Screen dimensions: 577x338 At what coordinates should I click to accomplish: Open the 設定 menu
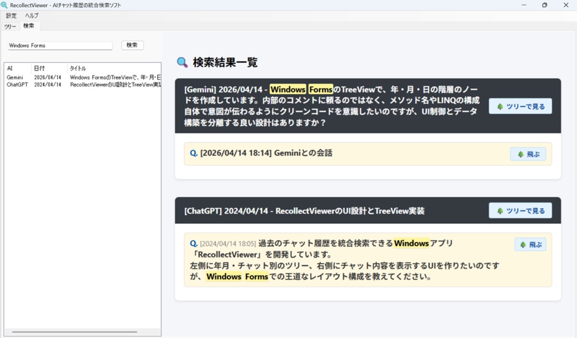[x=10, y=15]
